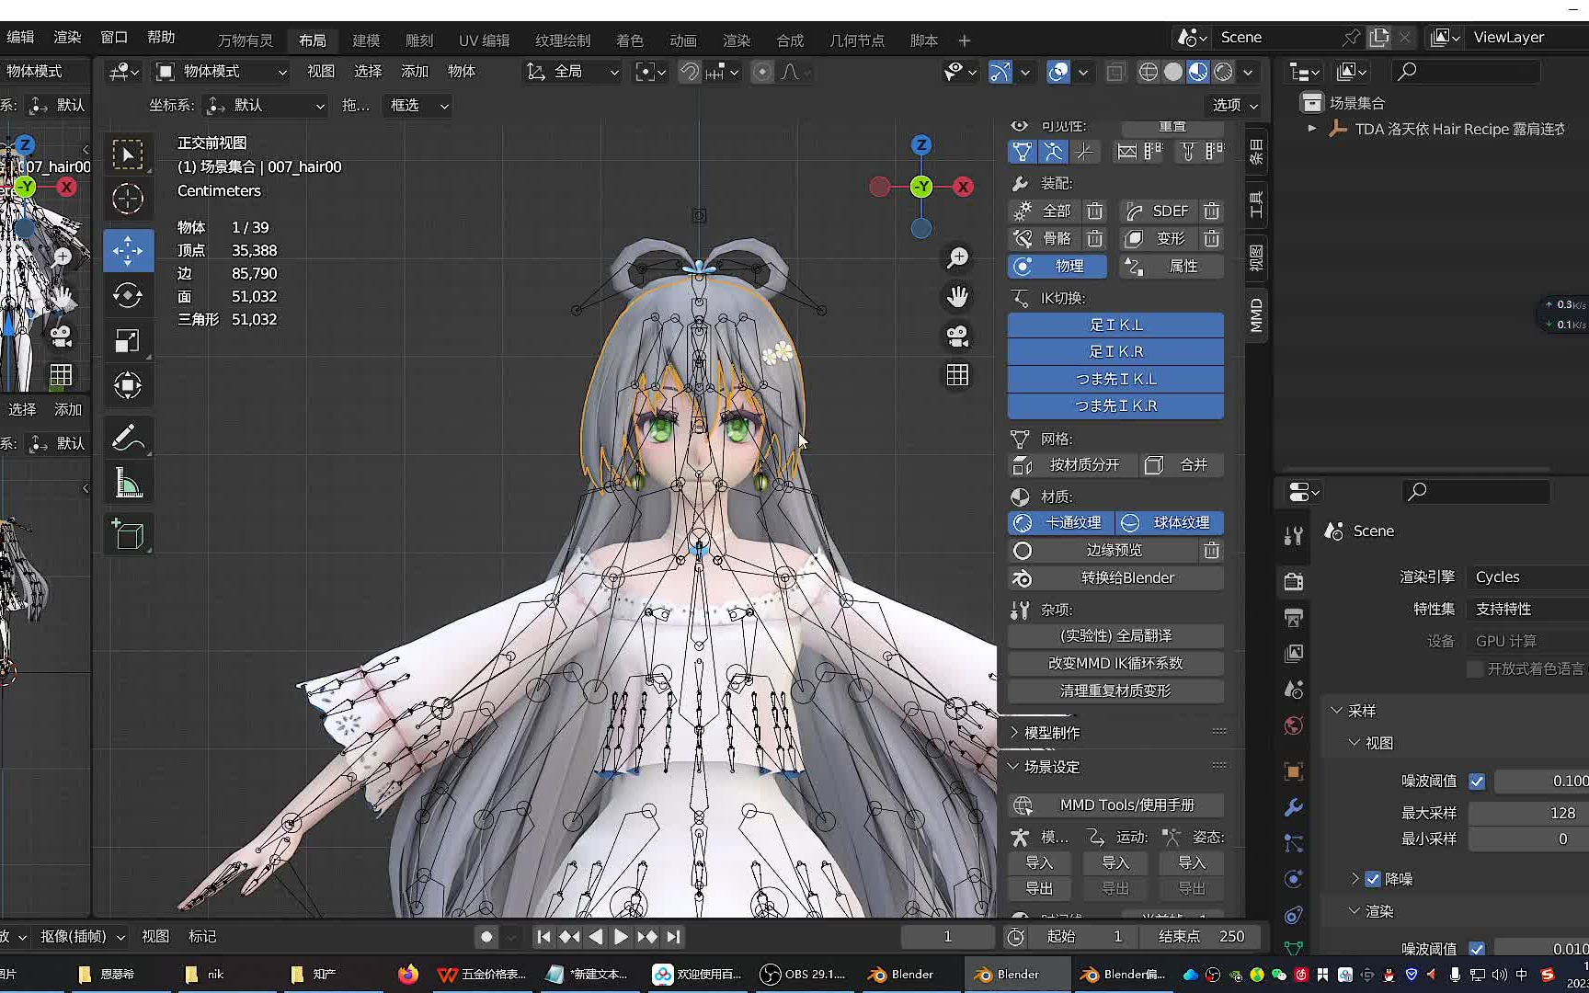
Task: Open the 窗口 window menu
Action: pyautogui.click(x=114, y=38)
